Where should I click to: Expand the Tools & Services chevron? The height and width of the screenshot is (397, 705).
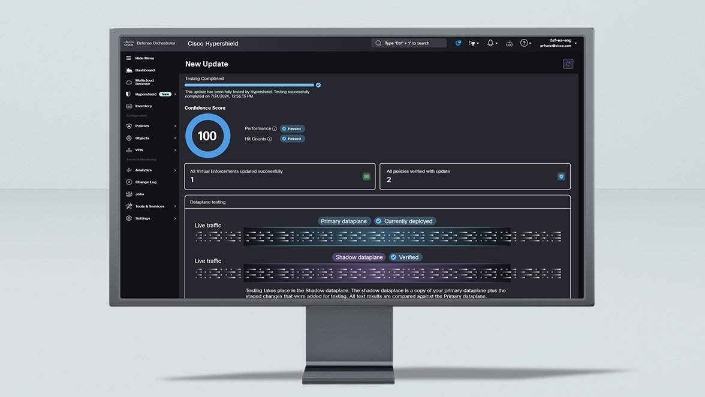pyautogui.click(x=175, y=206)
